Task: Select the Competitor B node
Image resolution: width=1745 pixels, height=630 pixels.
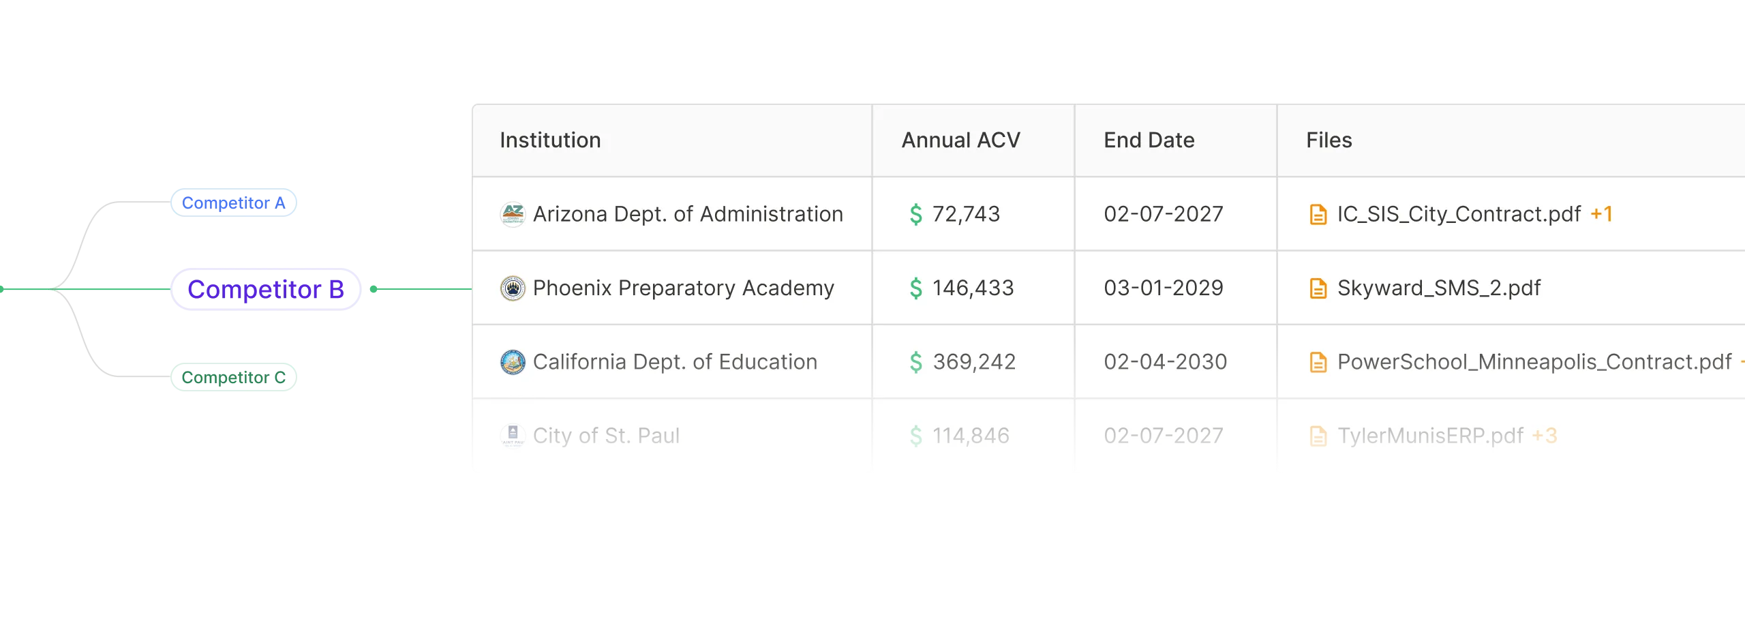Action: pos(264,288)
